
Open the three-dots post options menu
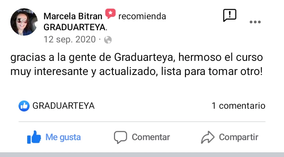(x=255, y=22)
